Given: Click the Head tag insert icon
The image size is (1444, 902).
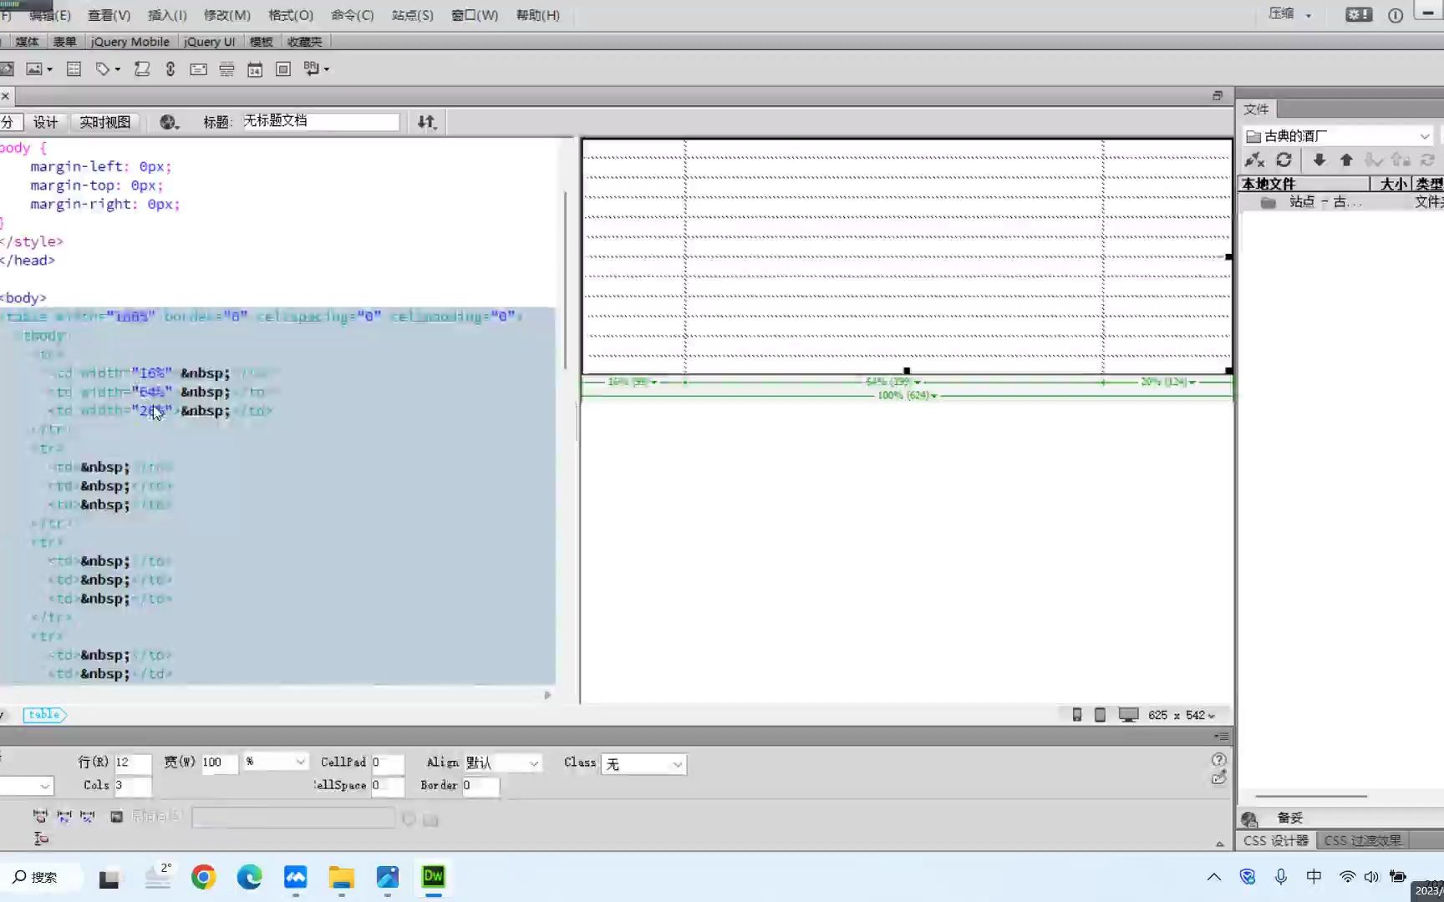Looking at the screenshot, I should click(x=103, y=69).
